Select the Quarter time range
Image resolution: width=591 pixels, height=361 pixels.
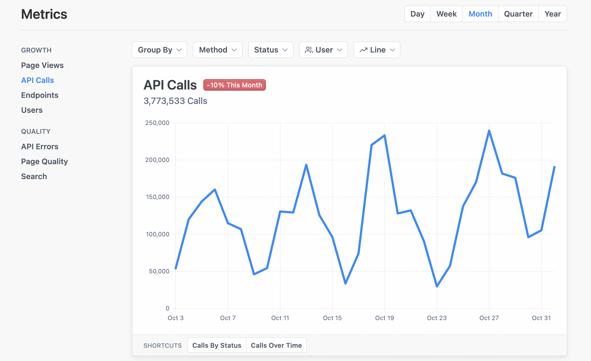518,14
